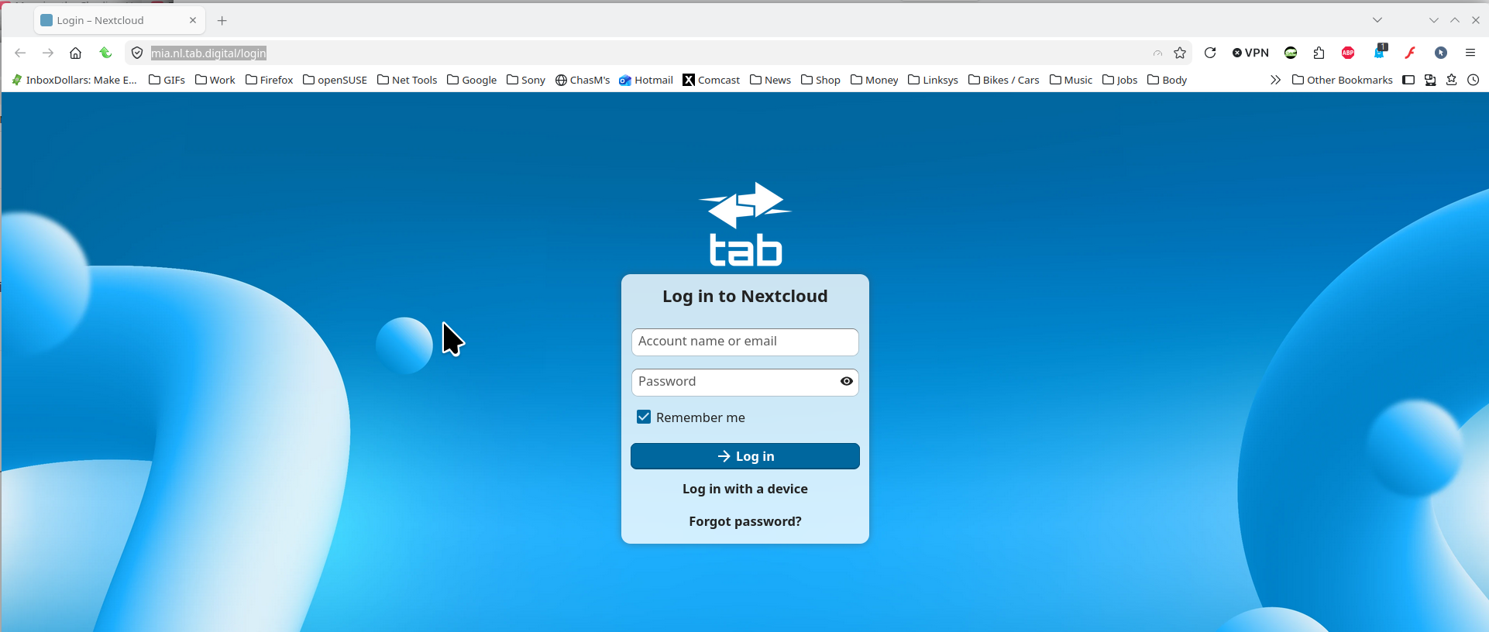Open the Money bookmarks folder

875,80
